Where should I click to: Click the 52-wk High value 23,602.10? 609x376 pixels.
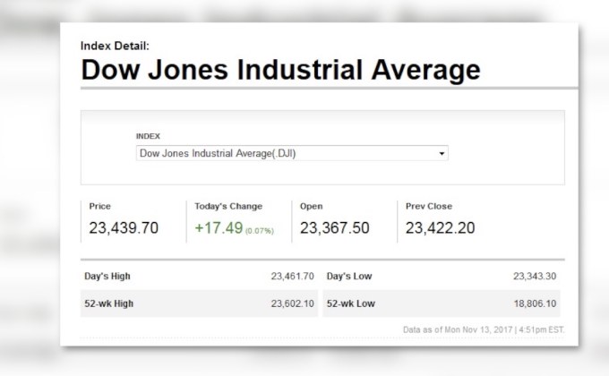293,303
